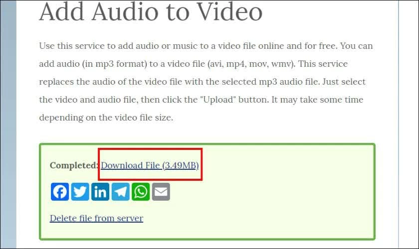Send result link by Email icon
The width and height of the screenshot is (419, 249).
161,192
